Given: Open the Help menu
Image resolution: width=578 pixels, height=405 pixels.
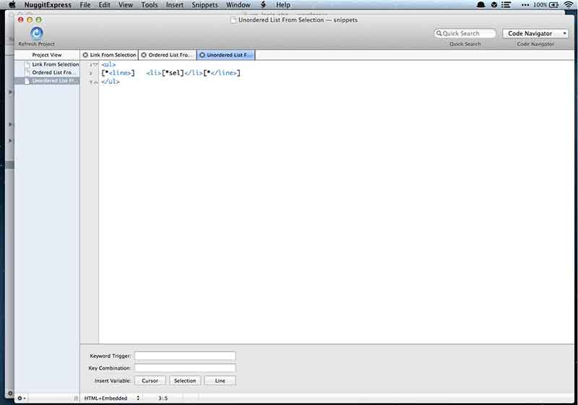Looking at the screenshot, I should coord(283,5).
